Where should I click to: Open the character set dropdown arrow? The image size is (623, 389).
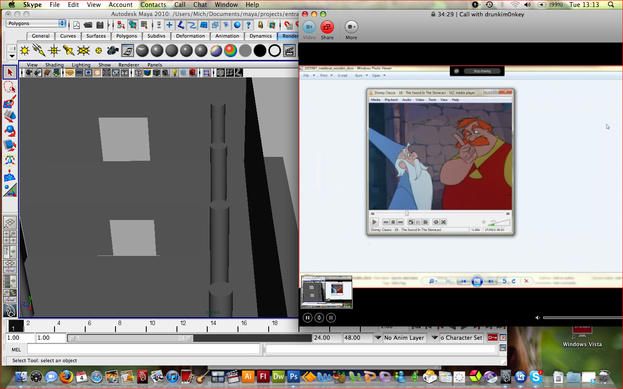pos(435,338)
